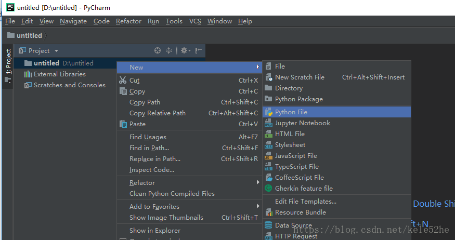Screen dimensions: 455x240
Task: Choose Replace in Path... entry
Action: 189,159
